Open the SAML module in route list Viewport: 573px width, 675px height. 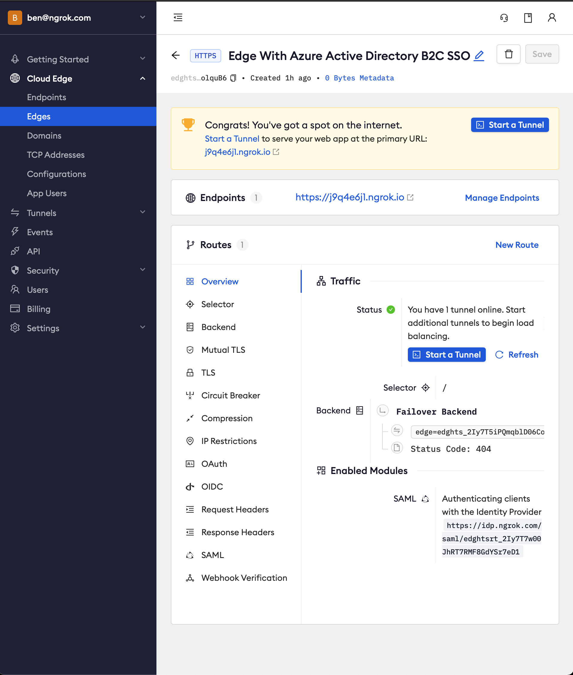pos(236,555)
